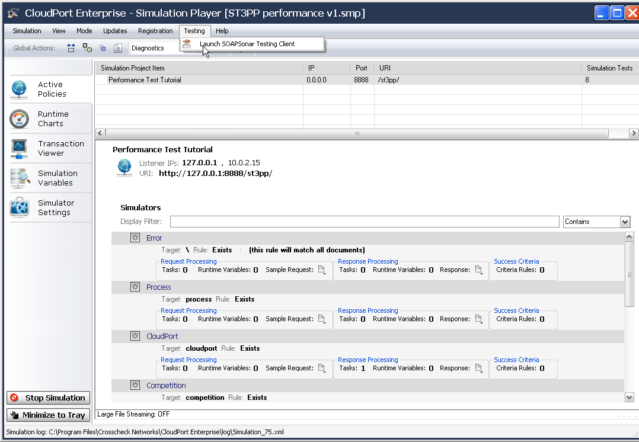Open Success Criteria for CloudPort simulator
The image size is (639, 442).
point(516,360)
